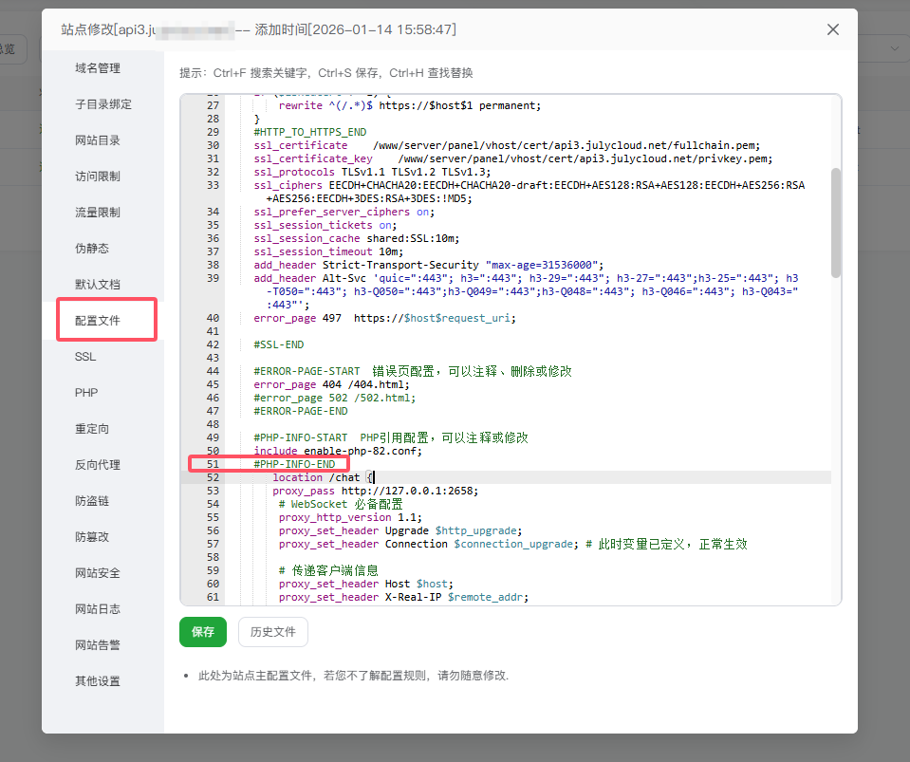Select 网站目录 in the sidebar
910x762 pixels.
click(98, 140)
